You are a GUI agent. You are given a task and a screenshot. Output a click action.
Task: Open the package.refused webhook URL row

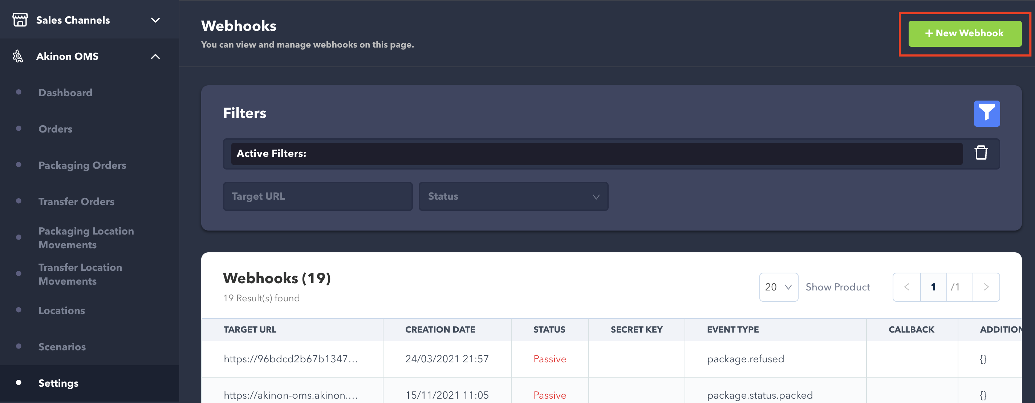pos(291,359)
